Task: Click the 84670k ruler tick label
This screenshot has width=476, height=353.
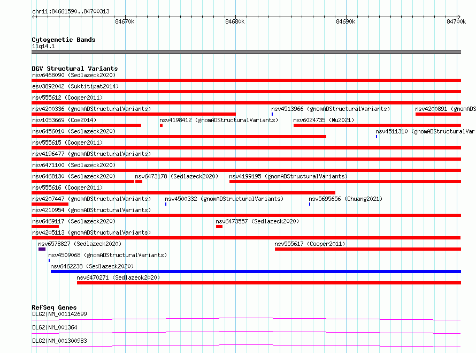Action: click(125, 21)
